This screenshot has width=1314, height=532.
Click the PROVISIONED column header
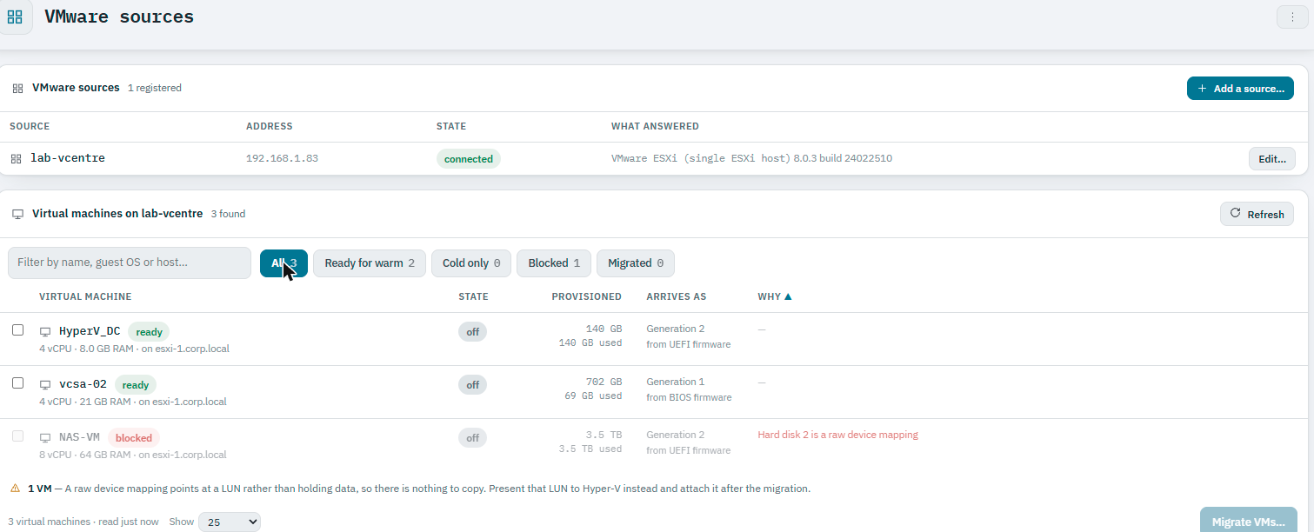point(586,296)
